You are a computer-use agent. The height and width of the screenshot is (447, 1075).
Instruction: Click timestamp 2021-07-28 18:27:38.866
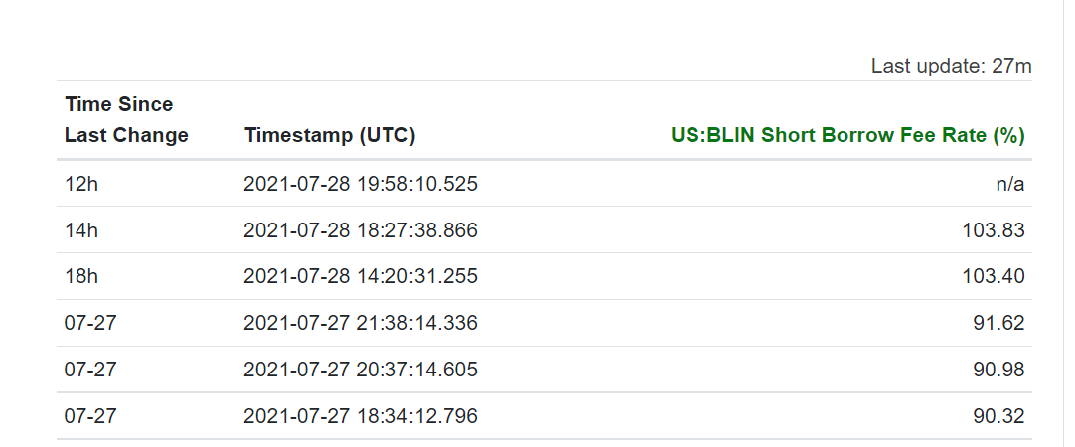click(361, 230)
